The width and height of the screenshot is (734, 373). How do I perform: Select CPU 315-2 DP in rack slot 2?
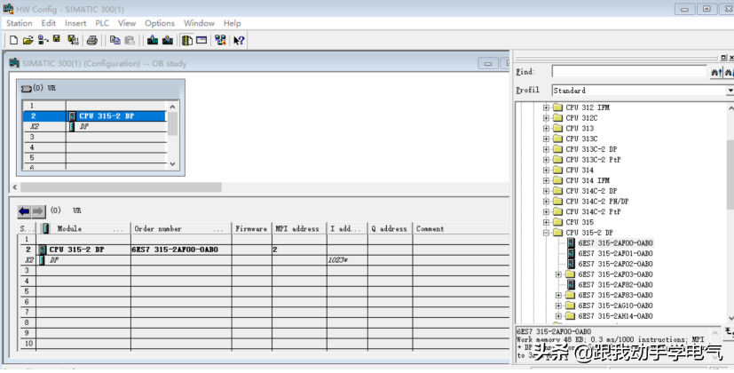coord(95,115)
